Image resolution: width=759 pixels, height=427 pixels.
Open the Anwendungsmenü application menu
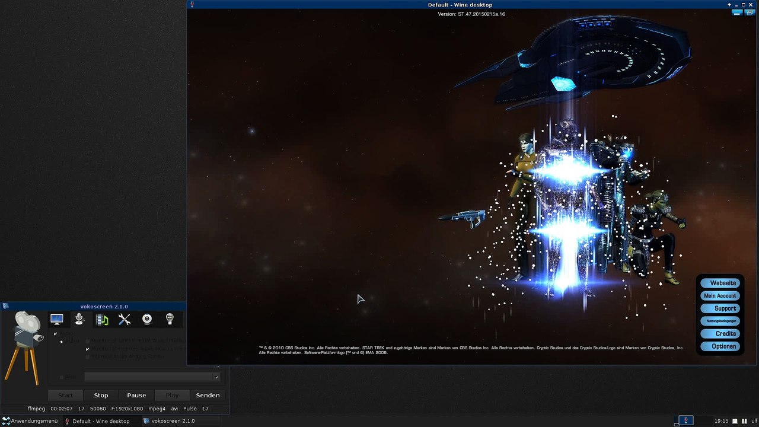coord(30,421)
